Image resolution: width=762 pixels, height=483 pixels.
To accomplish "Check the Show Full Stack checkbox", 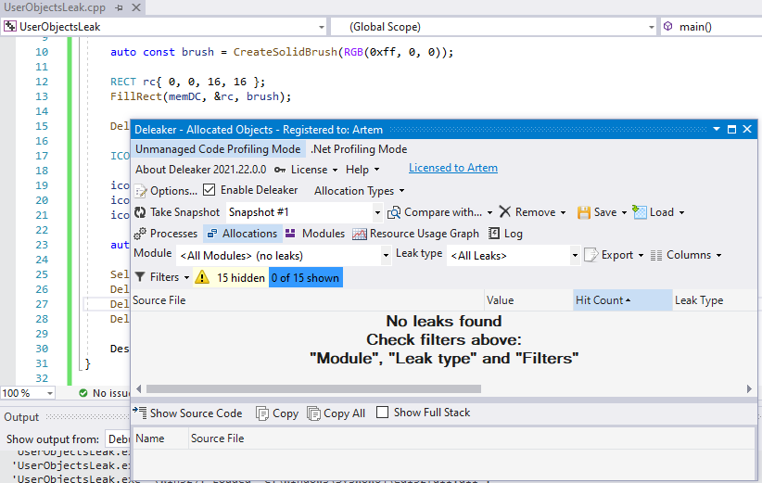I will 383,413.
